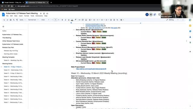Viewport: 193px width, 109px height.
Task: Open the highlight color picker
Action: pyautogui.click(x=75, y=20)
